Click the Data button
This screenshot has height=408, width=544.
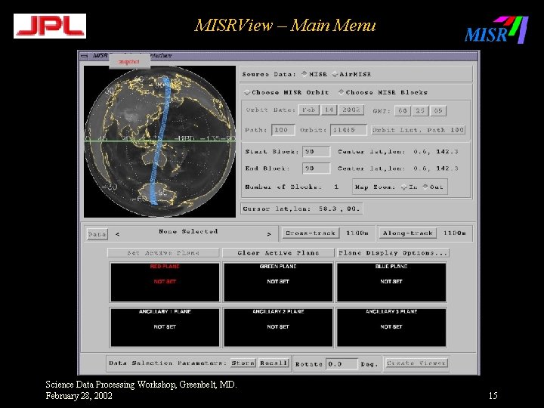(x=97, y=234)
